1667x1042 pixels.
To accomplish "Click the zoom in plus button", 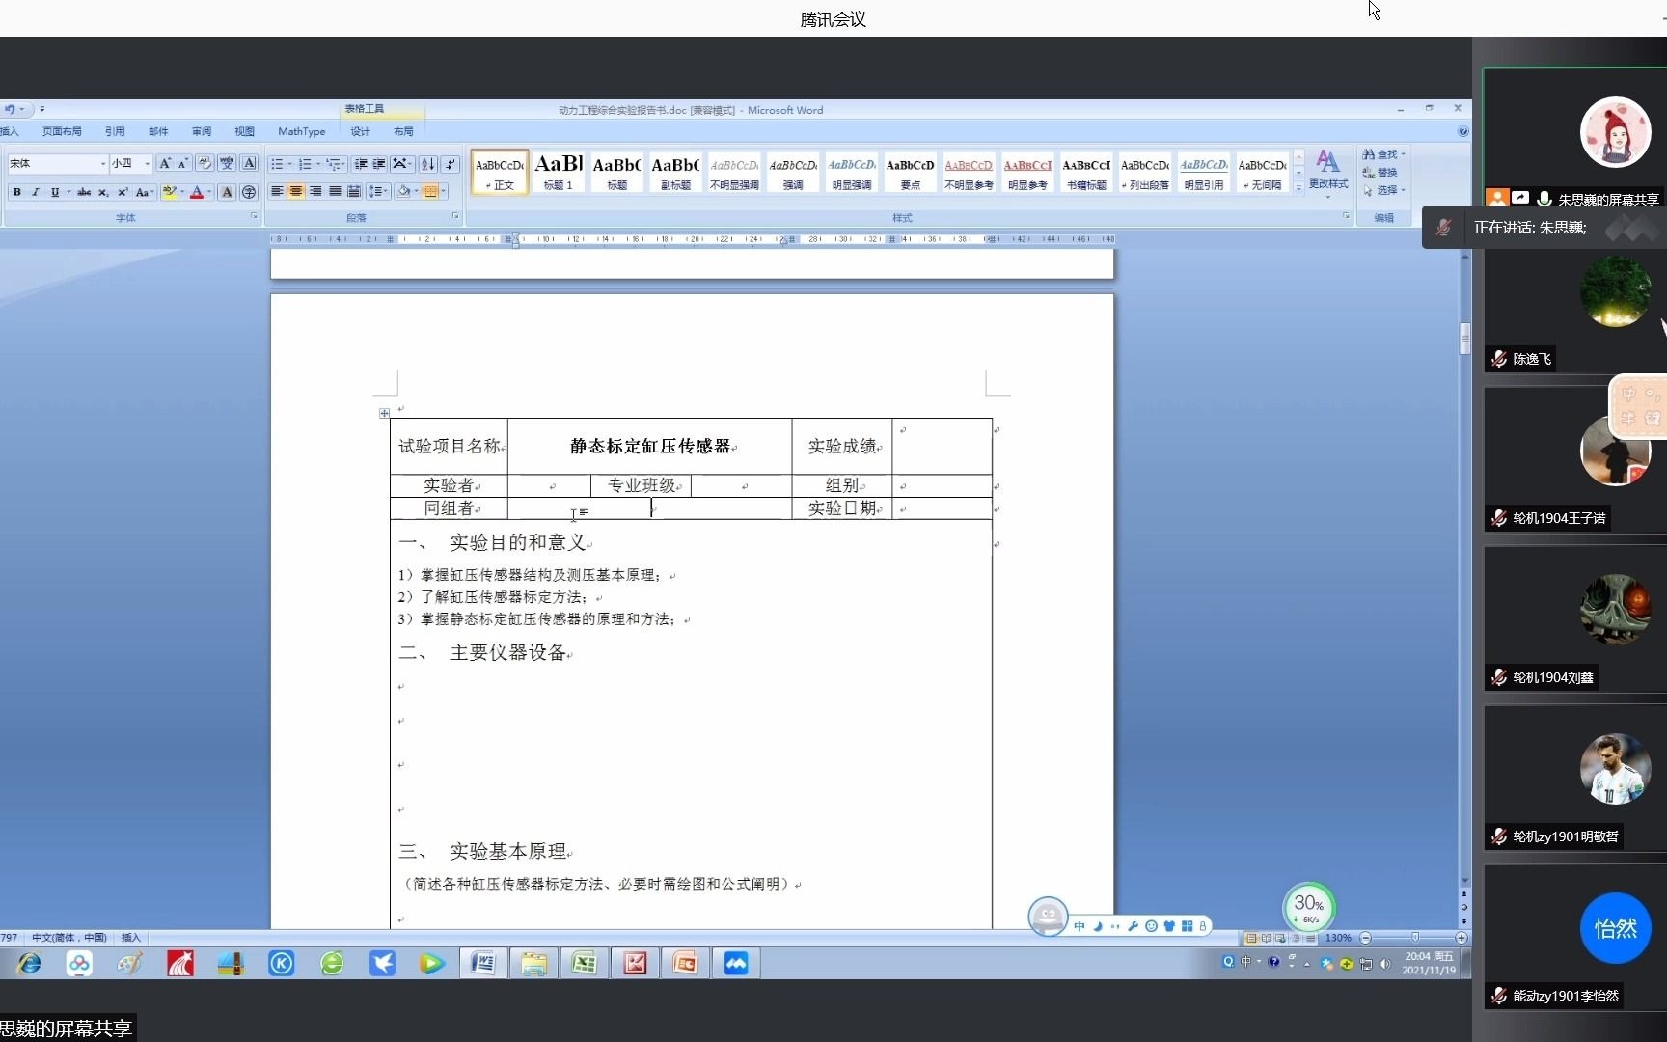I will (x=1462, y=938).
